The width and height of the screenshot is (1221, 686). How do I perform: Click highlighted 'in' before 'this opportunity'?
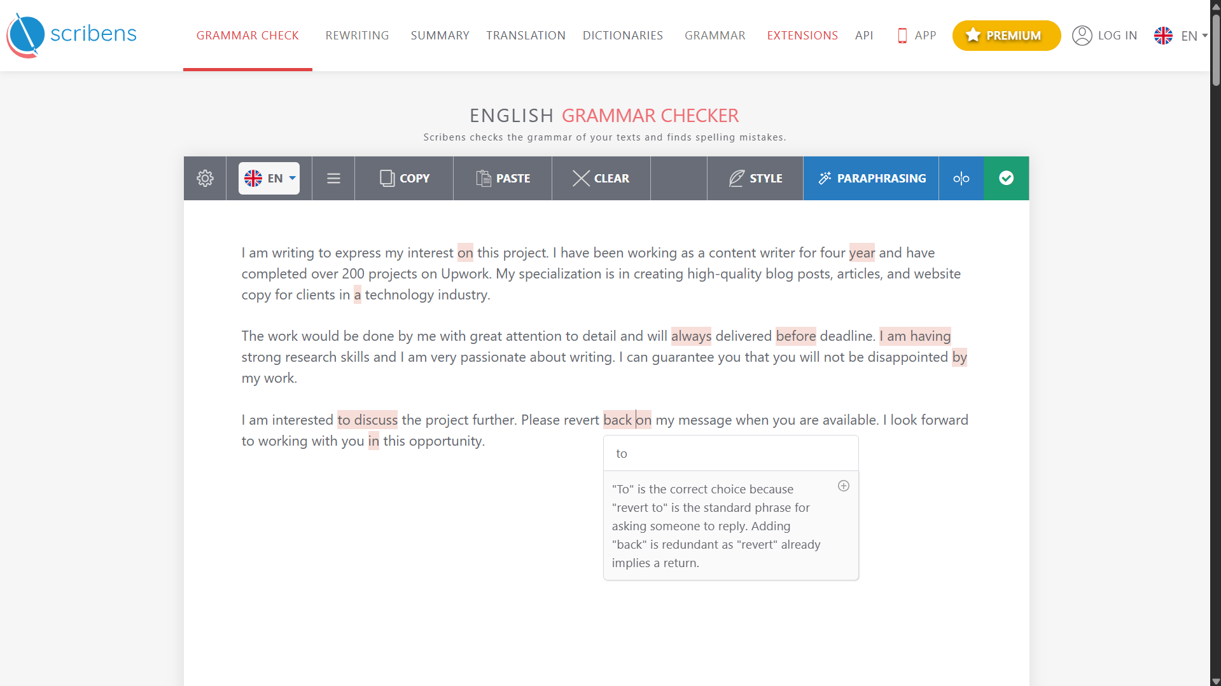click(373, 441)
